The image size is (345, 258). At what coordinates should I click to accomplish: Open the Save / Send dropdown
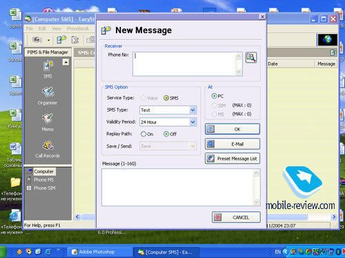click(193, 146)
